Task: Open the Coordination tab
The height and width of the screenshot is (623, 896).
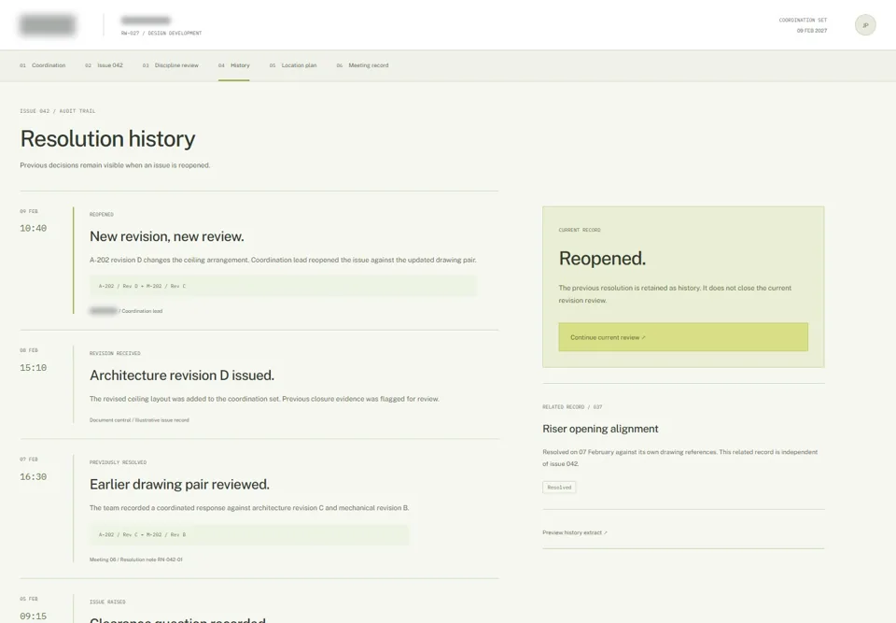Action: click(x=43, y=65)
